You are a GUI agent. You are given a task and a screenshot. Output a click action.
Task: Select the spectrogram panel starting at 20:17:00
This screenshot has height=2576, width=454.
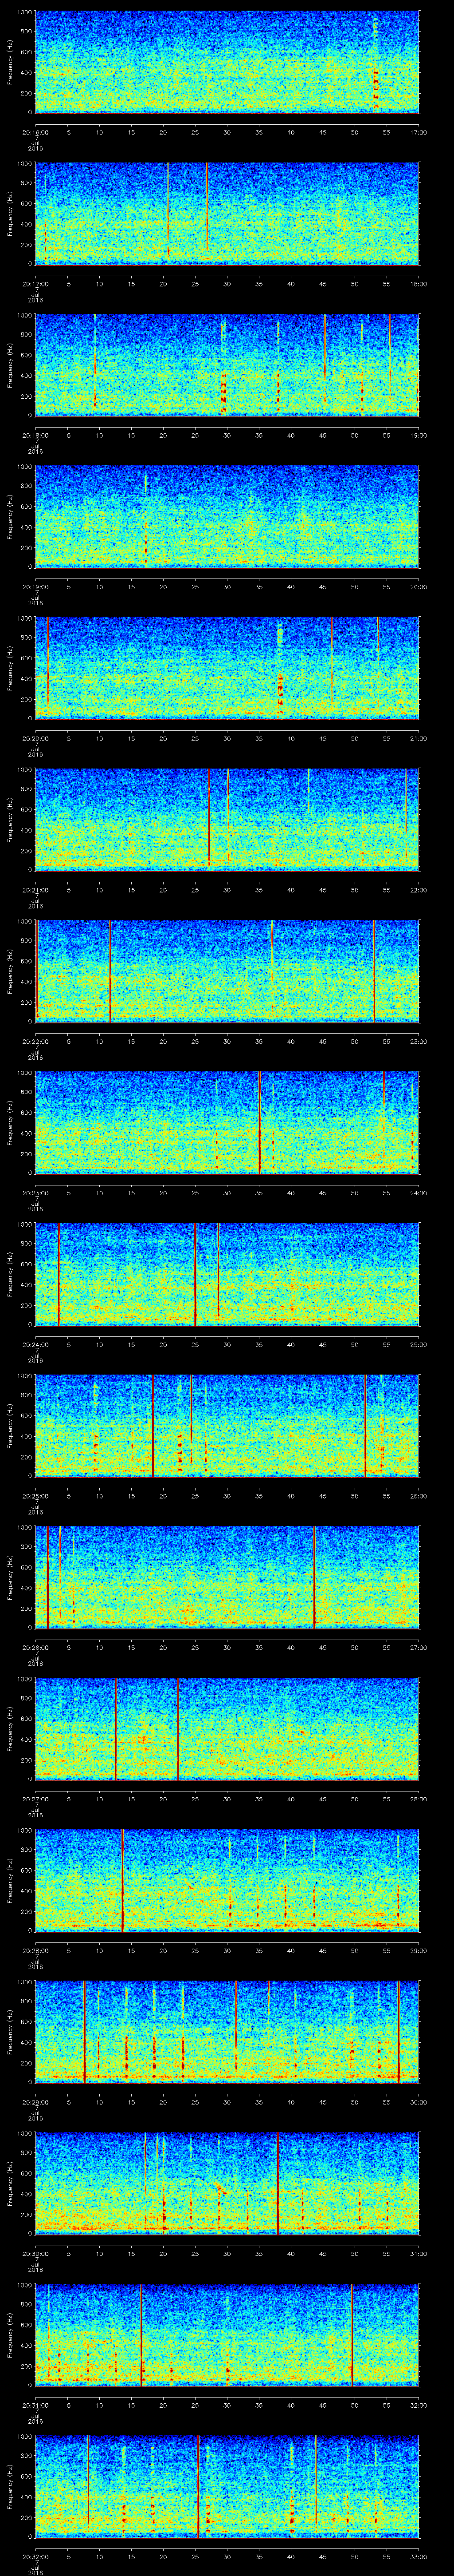[x=227, y=213]
